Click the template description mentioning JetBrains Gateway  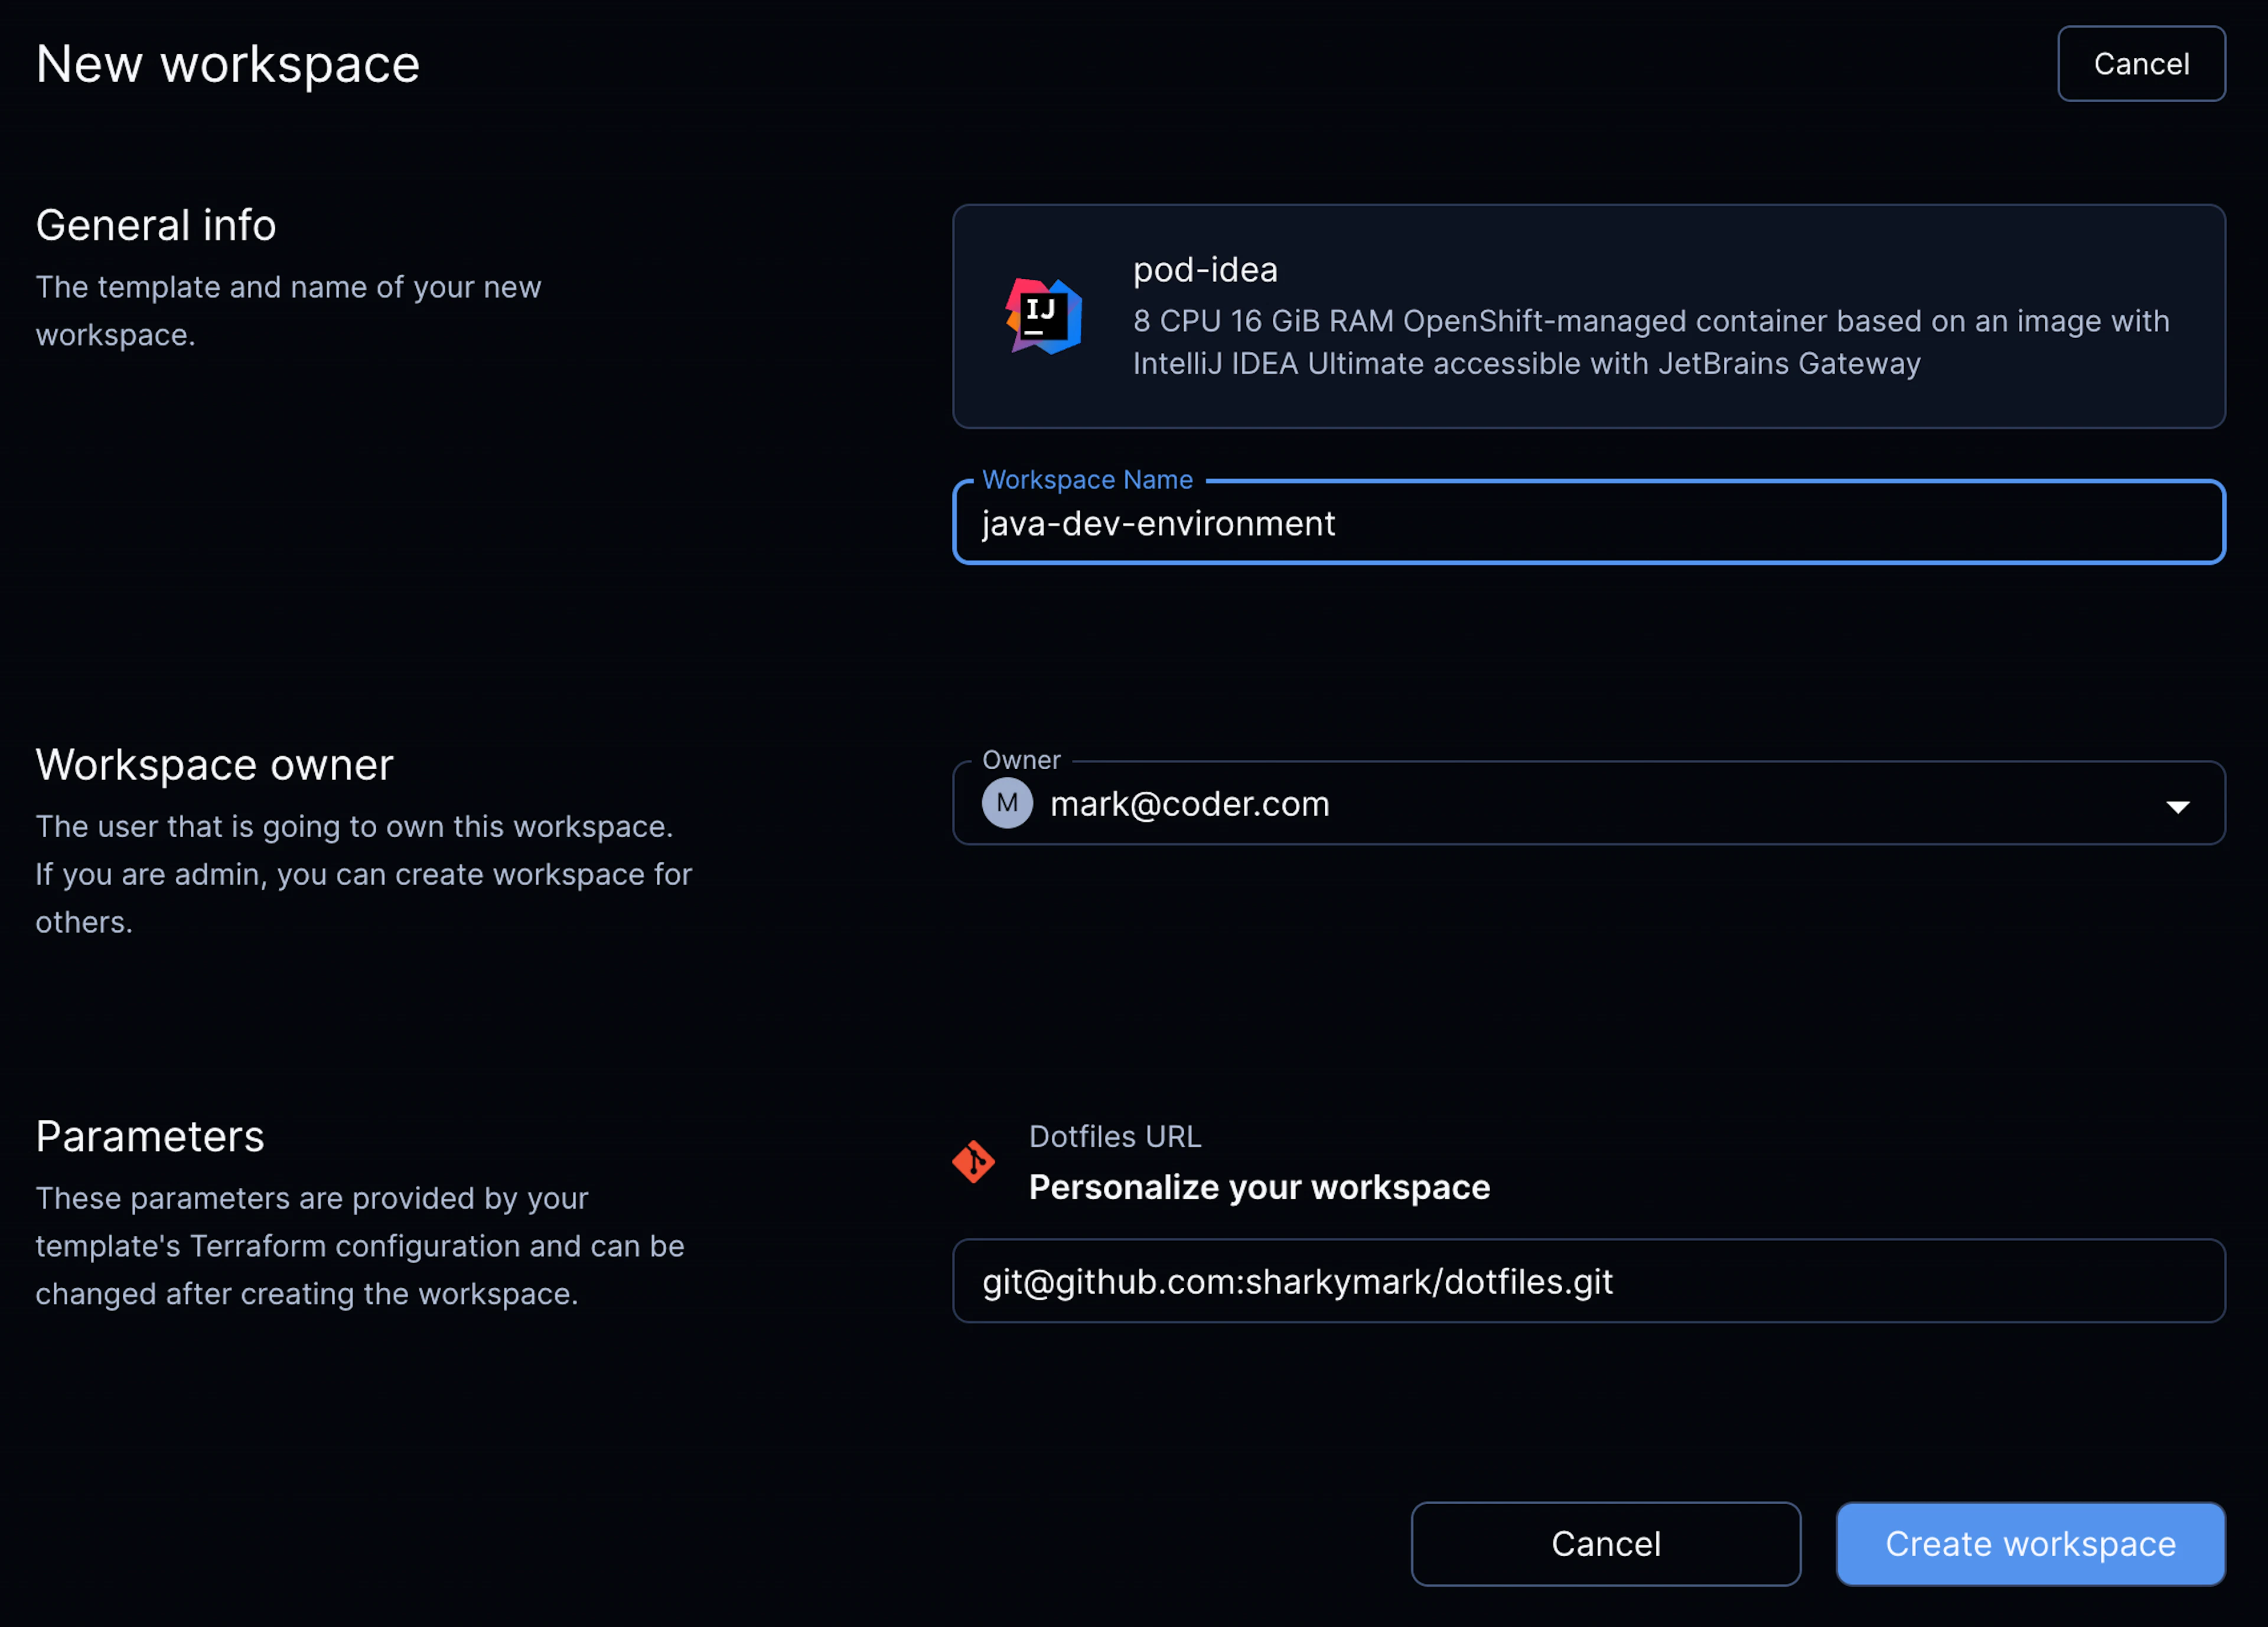(1651, 342)
